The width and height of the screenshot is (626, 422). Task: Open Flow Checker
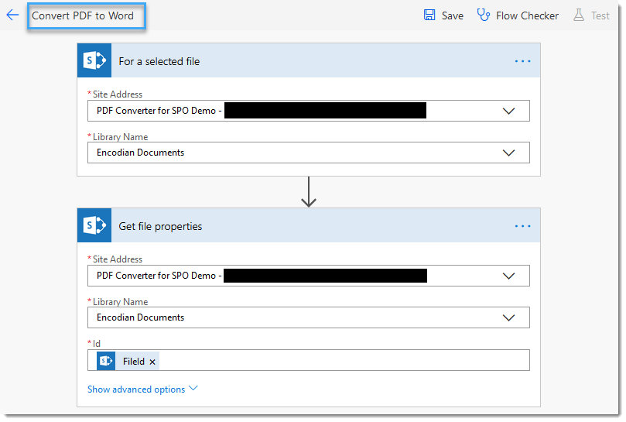tap(527, 15)
